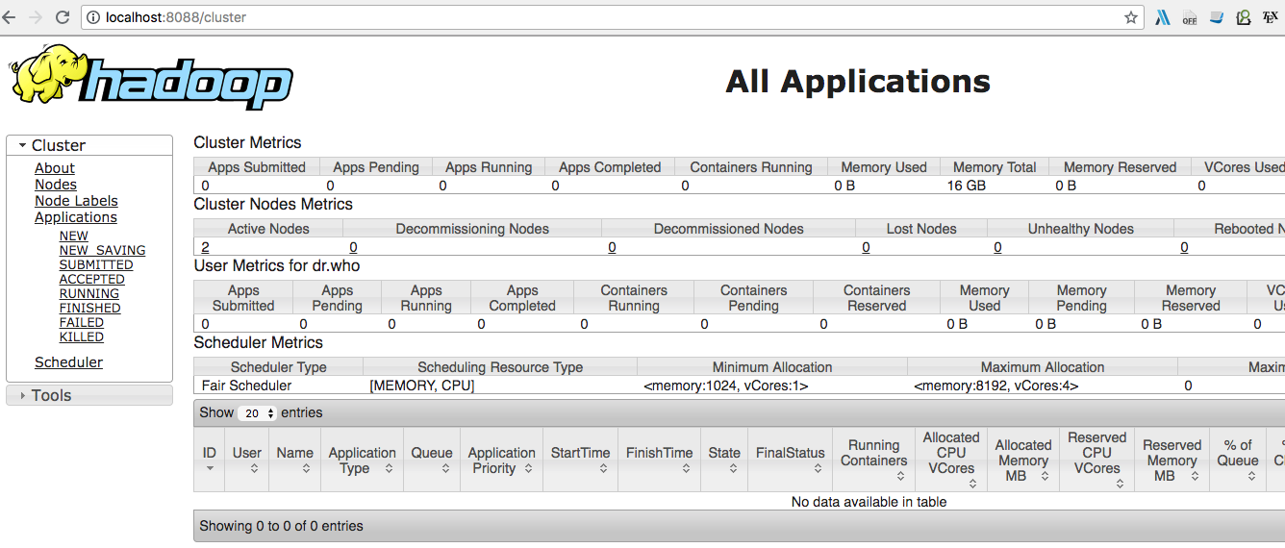Screen dimensions: 1285x548
Task: Filter applications by NEW state
Action: [x=73, y=236]
